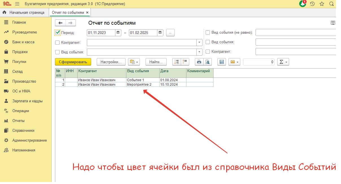341x184 pixels.
Task: Click the print report icon
Action: 199,62
